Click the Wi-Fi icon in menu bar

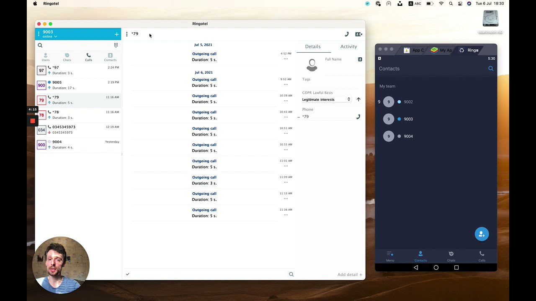point(441,3)
